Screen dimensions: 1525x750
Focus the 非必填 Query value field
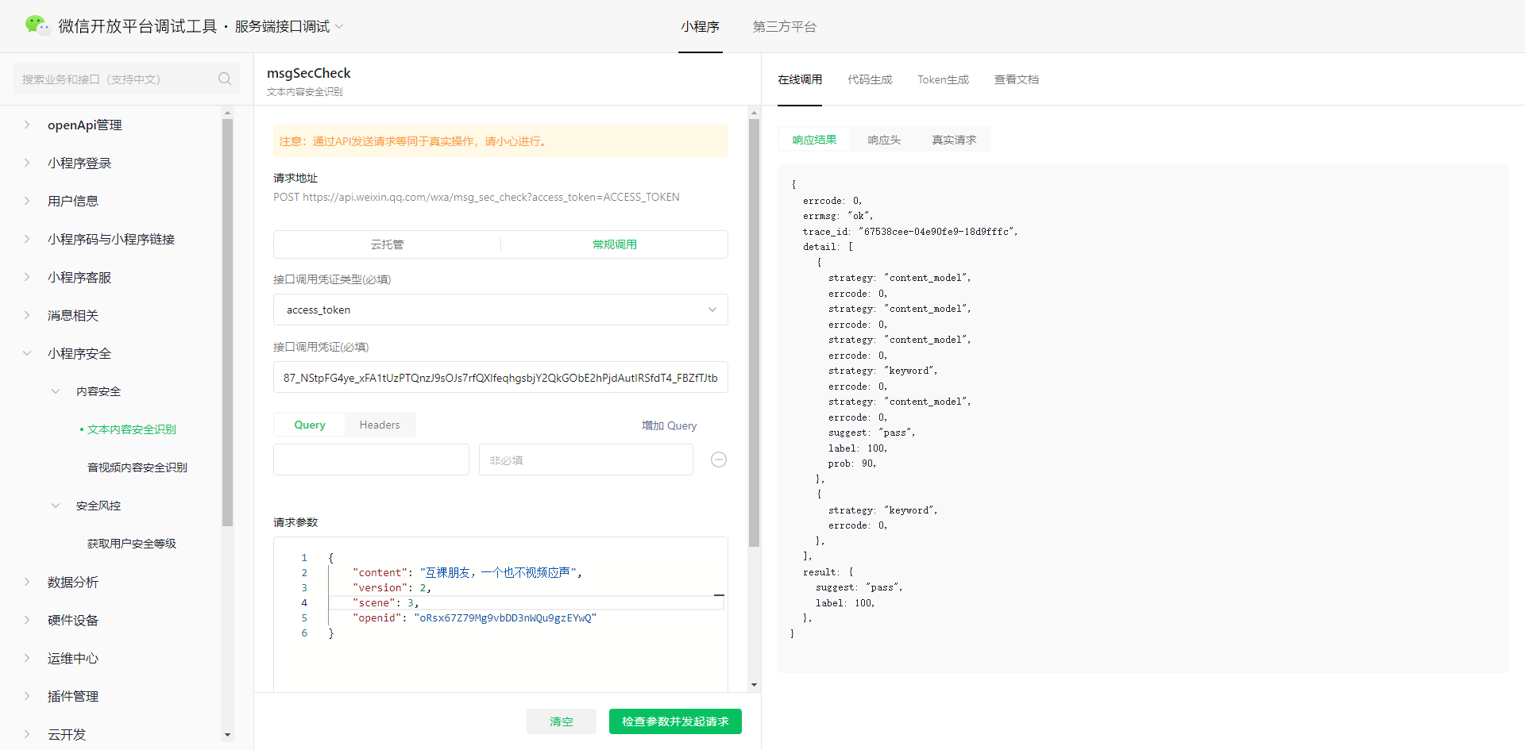tap(586, 460)
